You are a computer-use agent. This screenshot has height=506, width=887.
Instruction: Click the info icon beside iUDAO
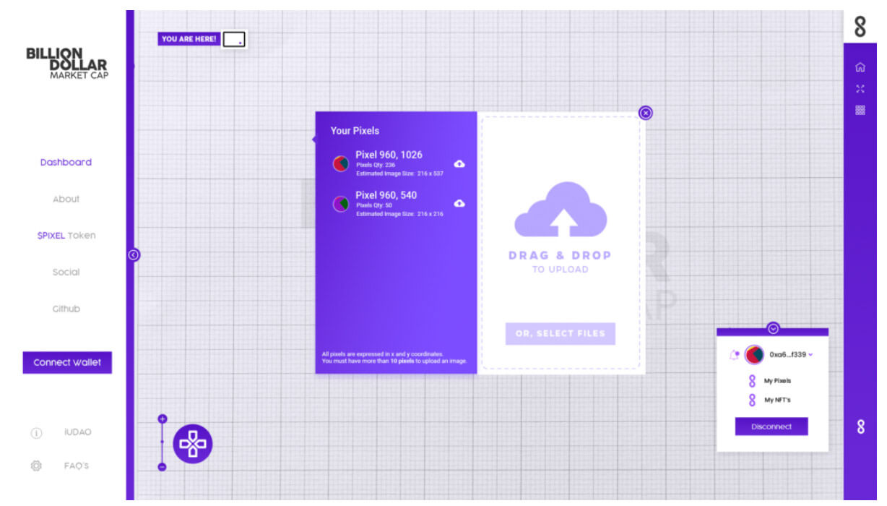pyautogui.click(x=36, y=433)
